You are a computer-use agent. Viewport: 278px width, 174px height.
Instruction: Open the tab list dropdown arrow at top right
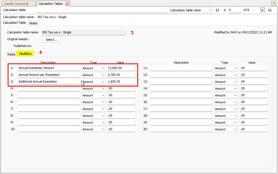pos(273,3)
